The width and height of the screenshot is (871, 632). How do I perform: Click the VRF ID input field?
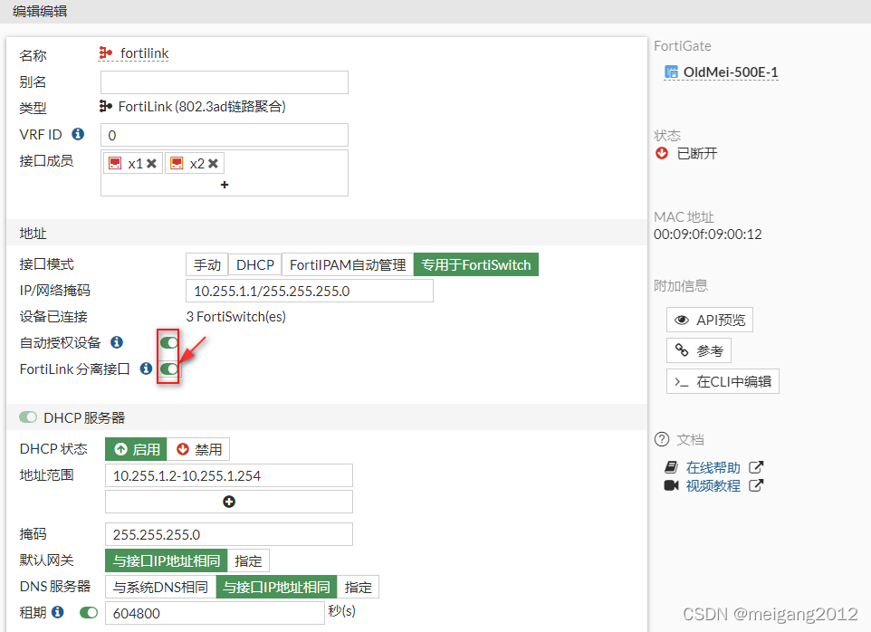pyautogui.click(x=225, y=135)
